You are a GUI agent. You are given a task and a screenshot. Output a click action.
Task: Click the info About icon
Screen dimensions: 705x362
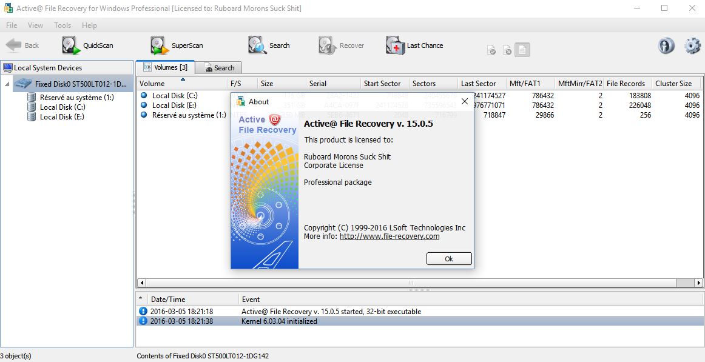point(666,46)
